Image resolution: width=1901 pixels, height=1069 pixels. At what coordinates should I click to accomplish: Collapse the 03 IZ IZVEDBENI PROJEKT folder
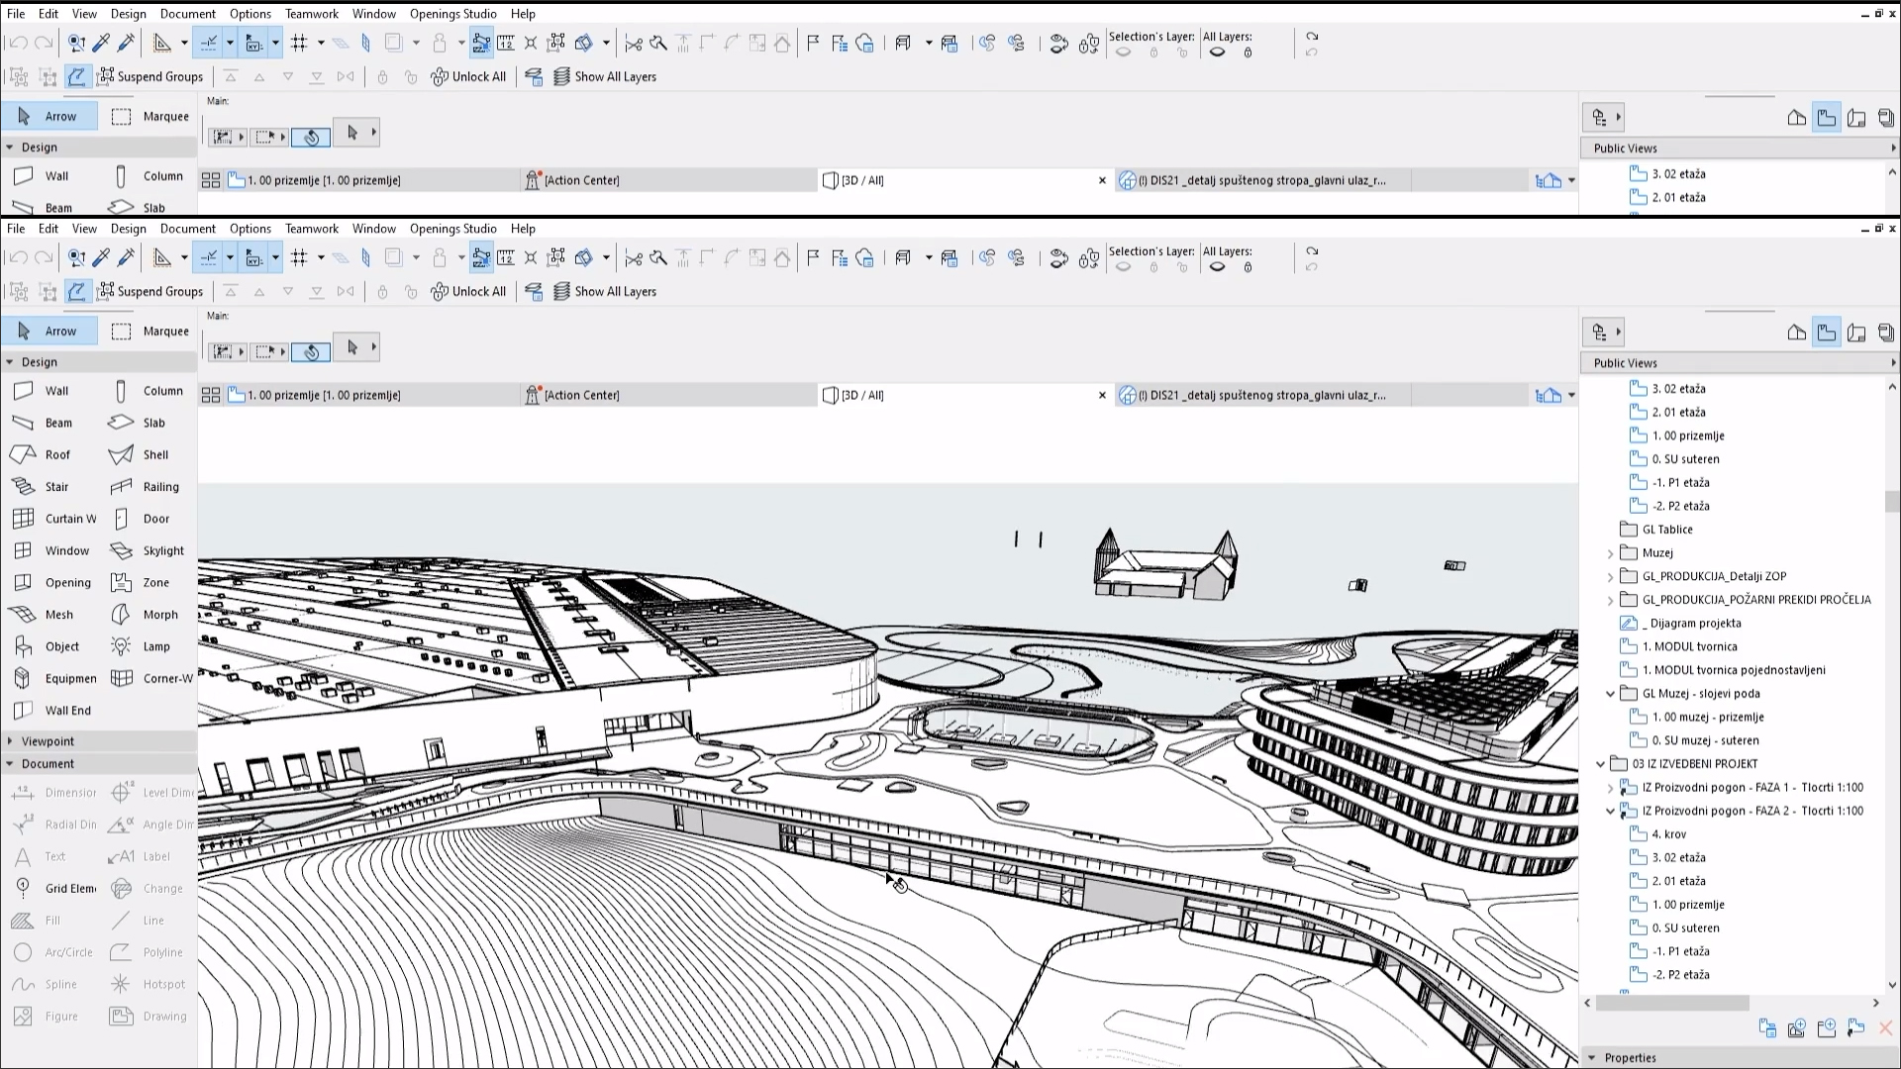(1600, 764)
